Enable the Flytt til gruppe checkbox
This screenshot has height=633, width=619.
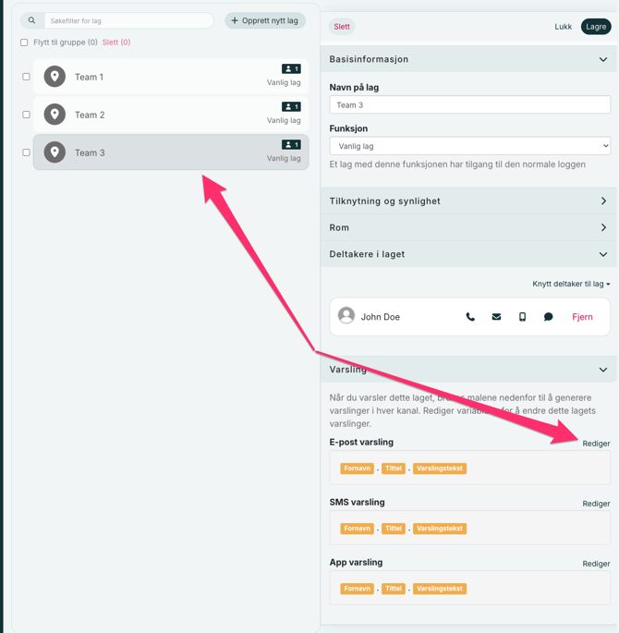click(24, 43)
